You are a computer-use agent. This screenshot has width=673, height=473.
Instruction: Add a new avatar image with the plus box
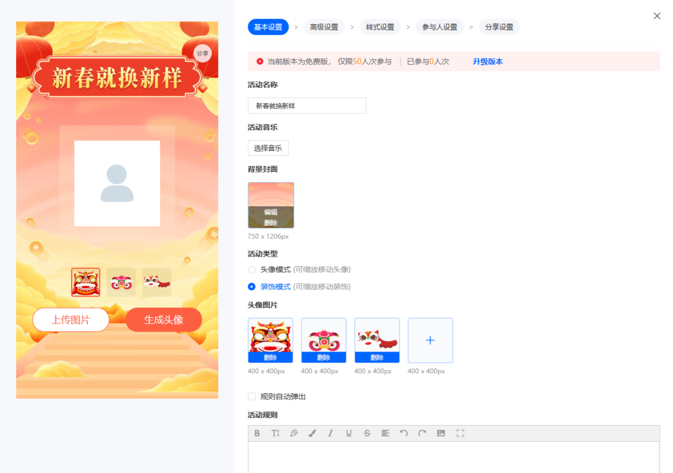(430, 340)
